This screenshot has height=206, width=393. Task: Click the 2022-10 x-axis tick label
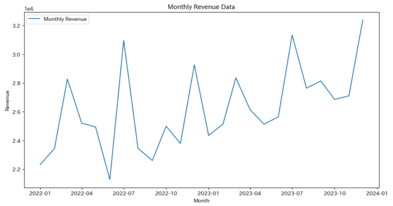tap(166, 193)
